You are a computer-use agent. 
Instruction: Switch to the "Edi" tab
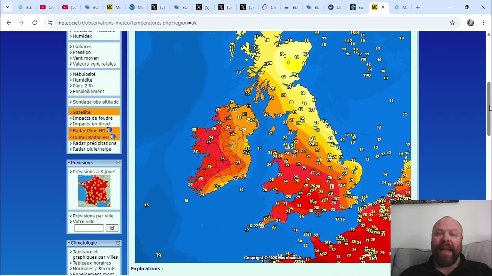[x=25, y=7]
